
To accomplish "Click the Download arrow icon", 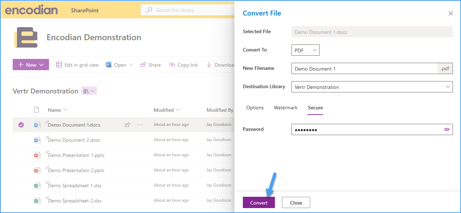I will tap(209, 65).
